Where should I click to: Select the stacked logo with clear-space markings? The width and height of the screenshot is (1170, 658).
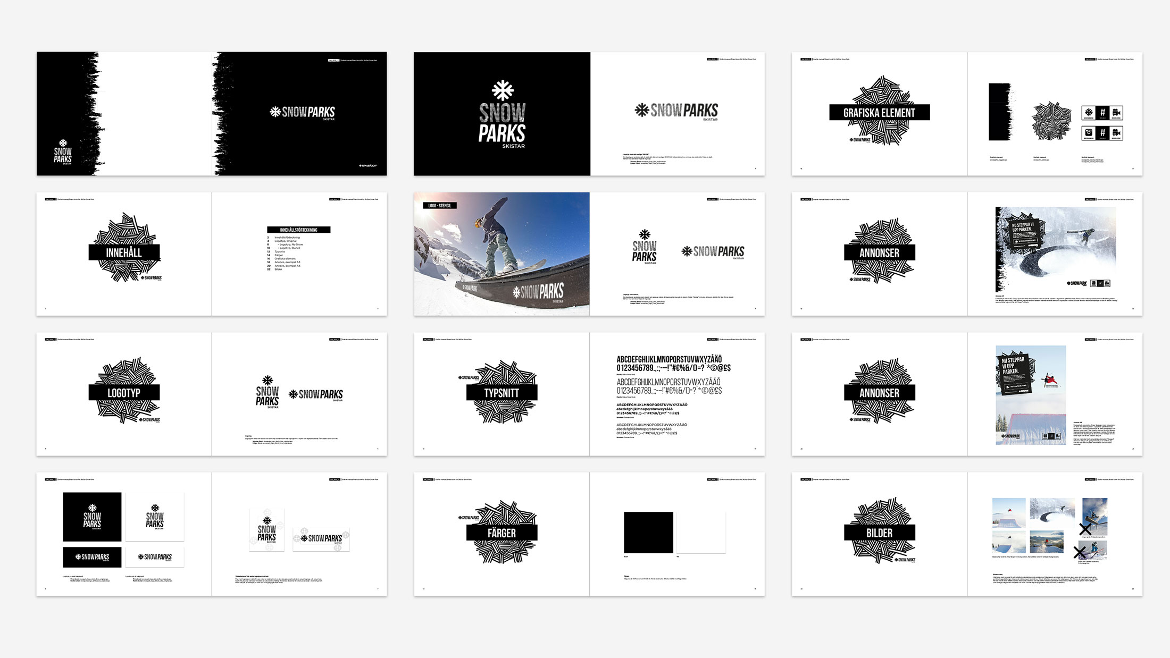(x=267, y=530)
